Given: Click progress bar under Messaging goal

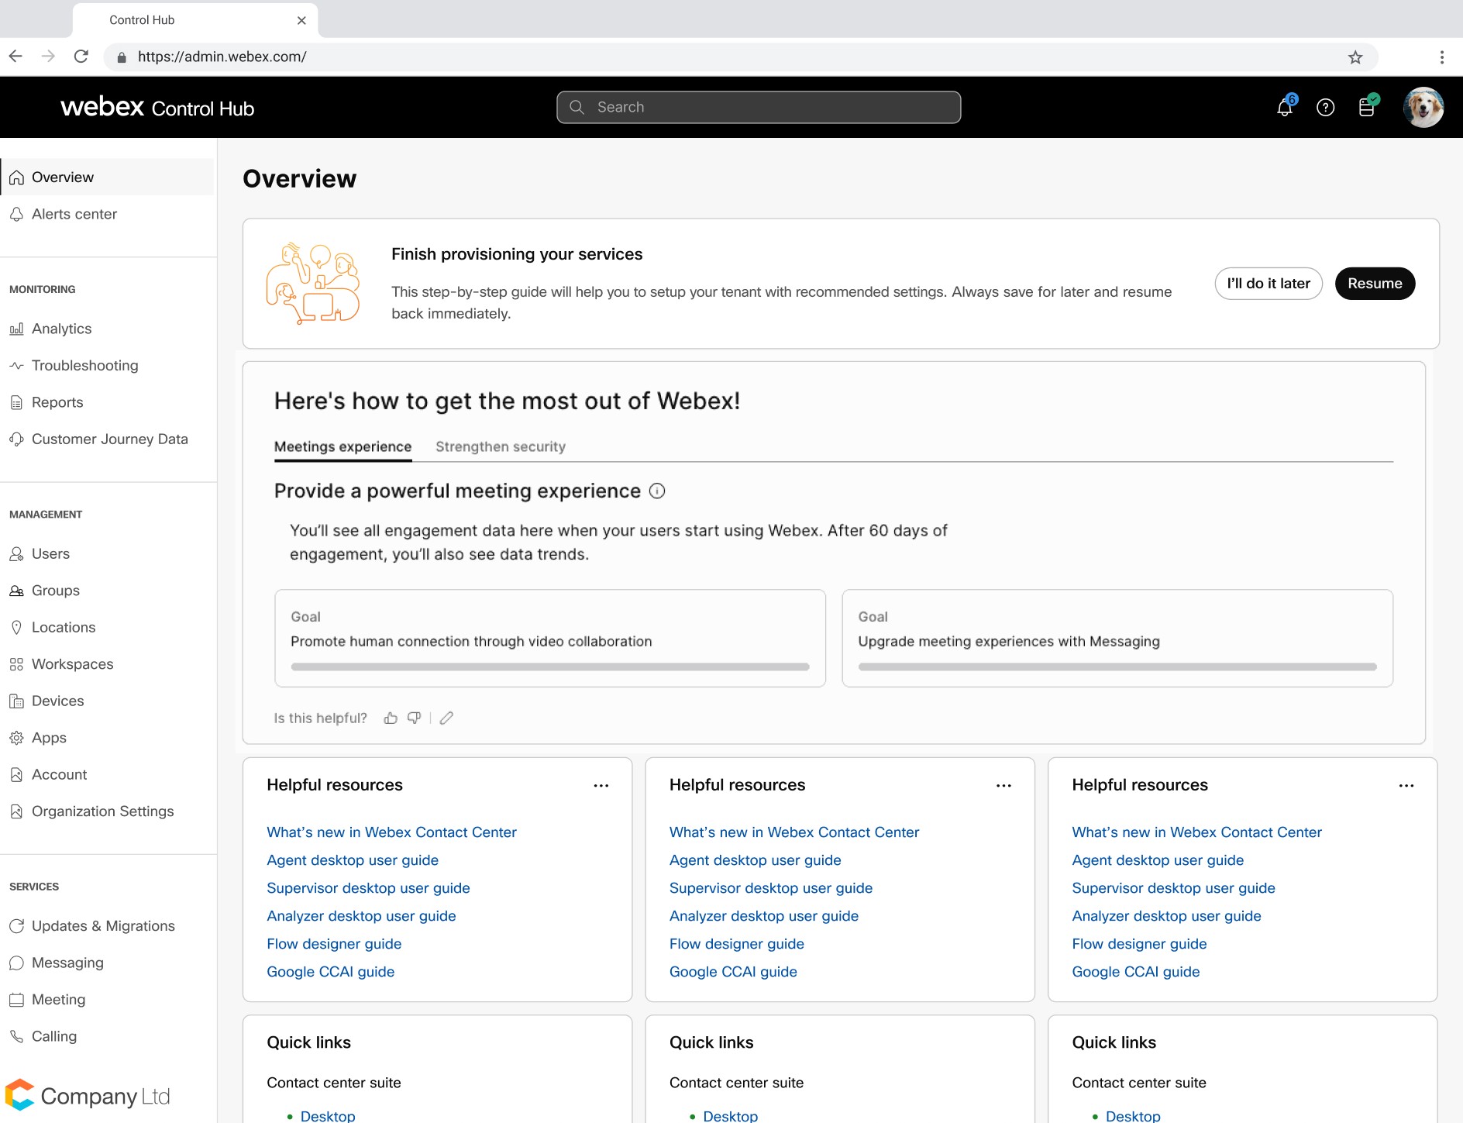Looking at the screenshot, I should coord(1117,667).
